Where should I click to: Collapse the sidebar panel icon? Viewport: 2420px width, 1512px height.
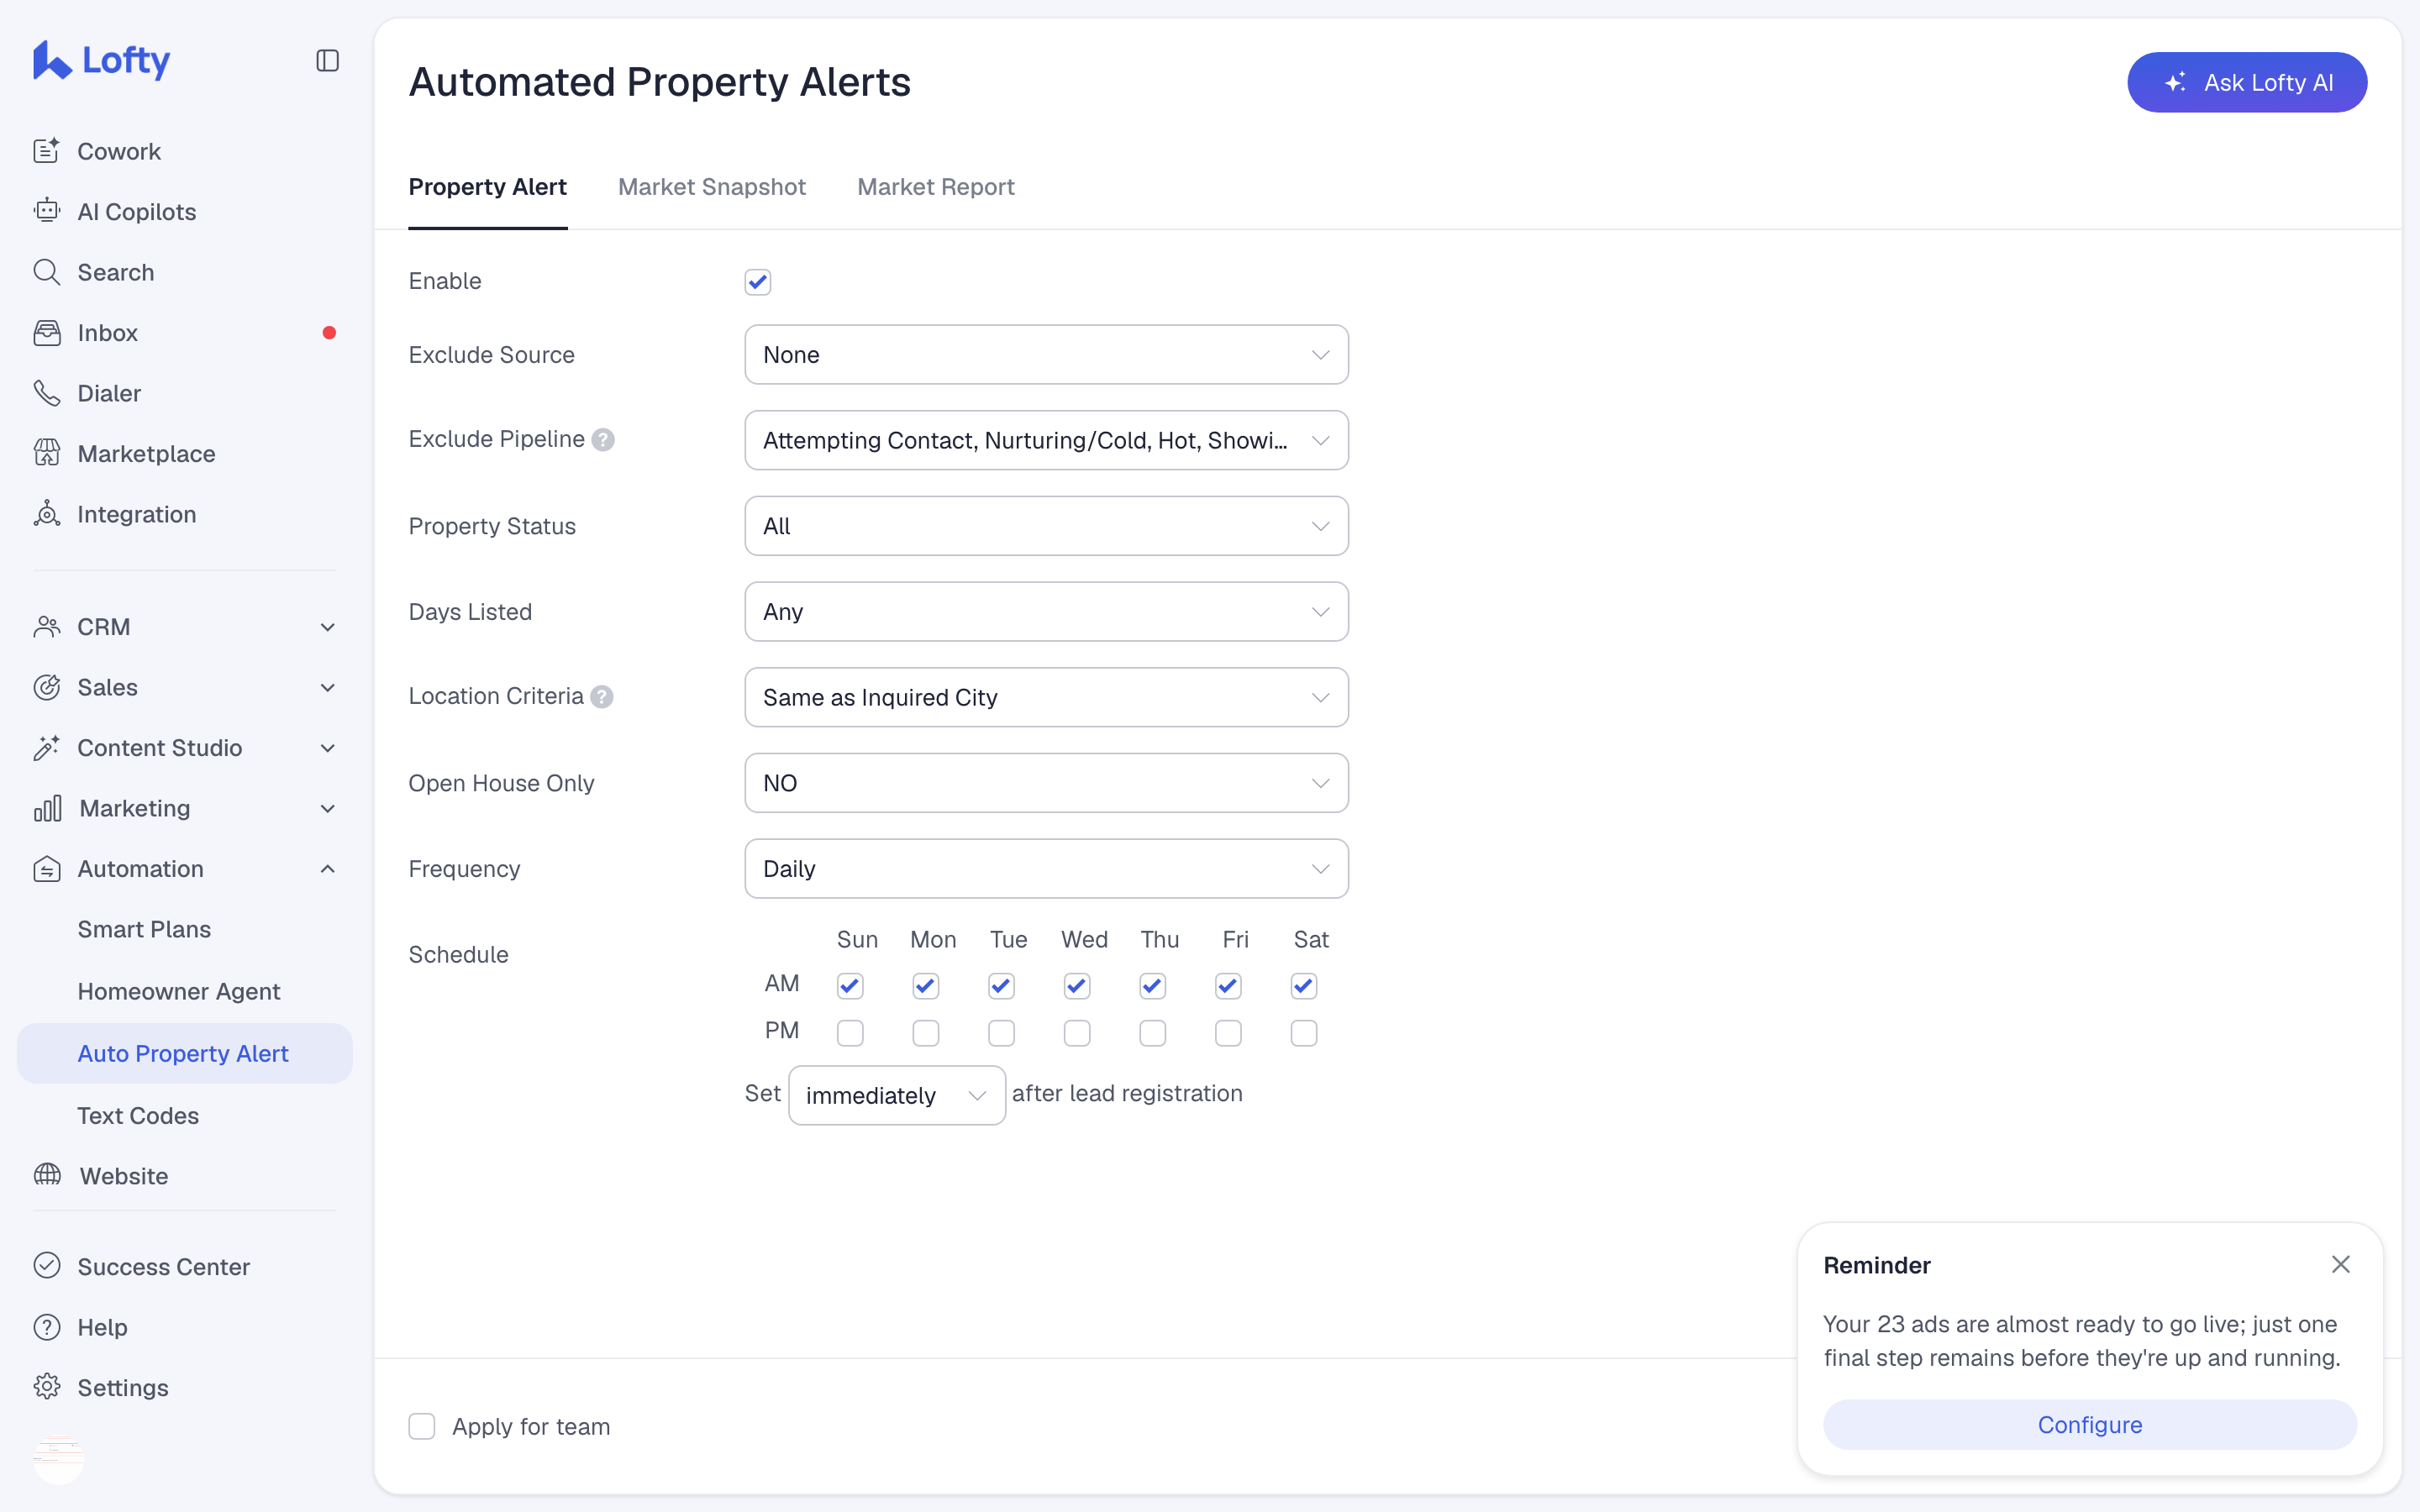(x=327, y=61)
